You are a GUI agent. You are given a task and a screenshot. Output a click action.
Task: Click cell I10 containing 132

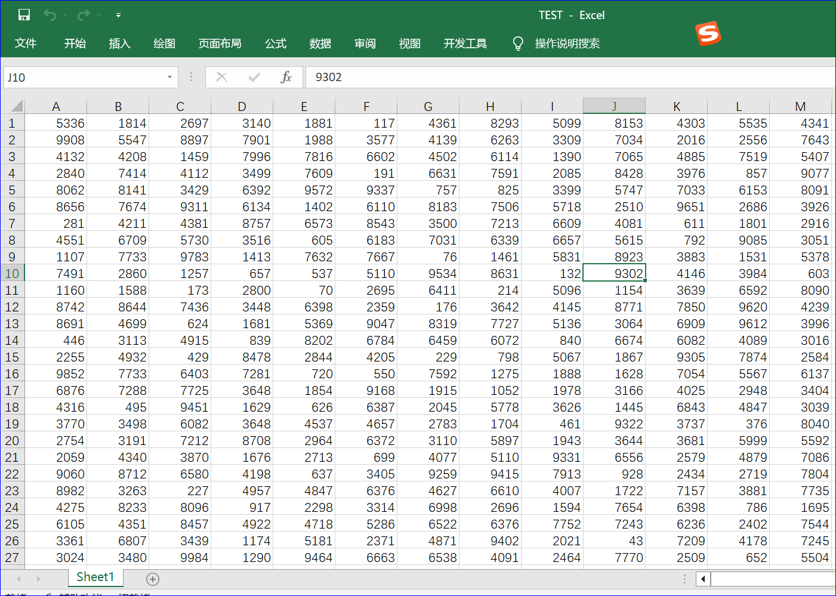click(x=553, y=273)
